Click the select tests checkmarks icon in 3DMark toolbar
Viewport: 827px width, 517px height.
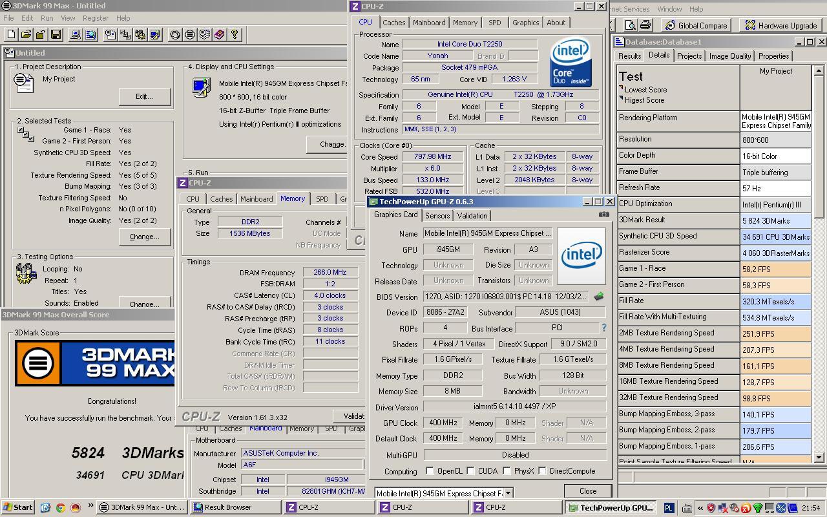(x=125, y=34)
